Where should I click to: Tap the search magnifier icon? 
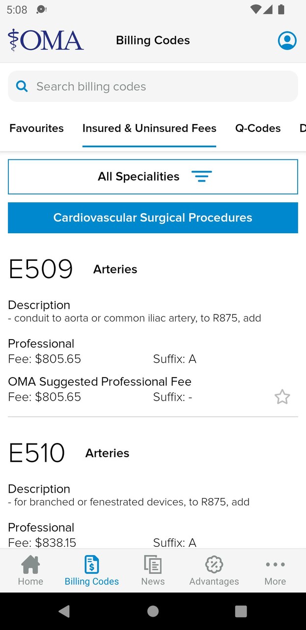pos(22,87)
